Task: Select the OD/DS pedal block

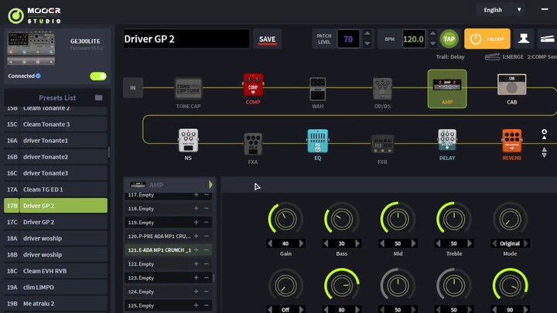Action: tap(382, 89)
